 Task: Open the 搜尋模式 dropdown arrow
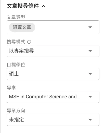90,51
